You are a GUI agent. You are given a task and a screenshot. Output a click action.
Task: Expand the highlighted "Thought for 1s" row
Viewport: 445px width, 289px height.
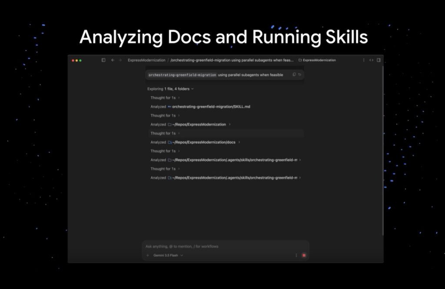tap(226, 133)
